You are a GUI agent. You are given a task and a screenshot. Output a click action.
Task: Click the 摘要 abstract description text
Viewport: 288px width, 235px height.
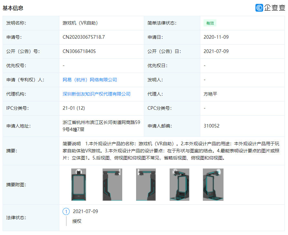[171, 151]
